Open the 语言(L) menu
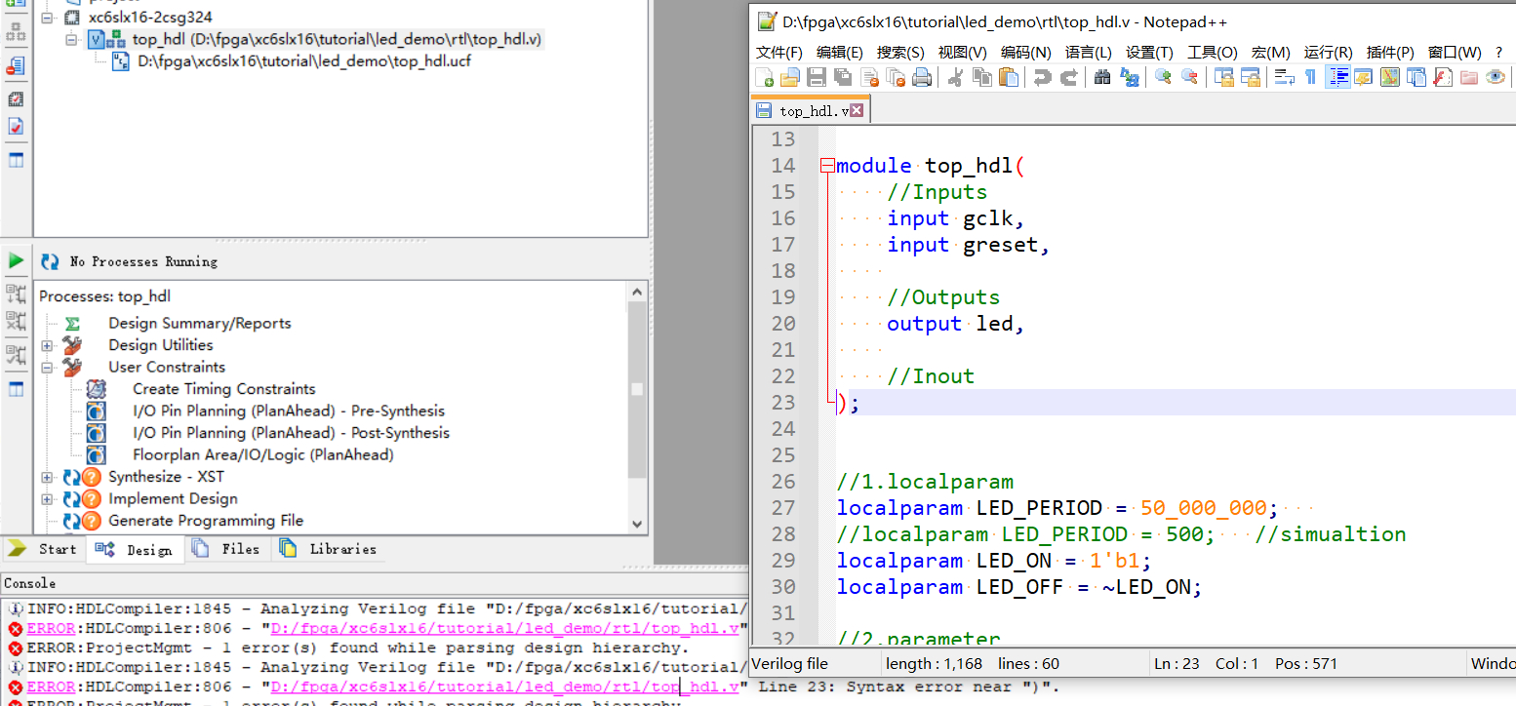 pyautogui.click(x=1089, y=53)
